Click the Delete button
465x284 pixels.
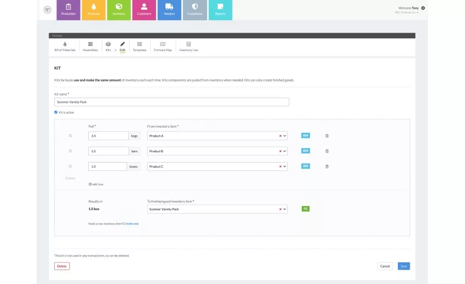(61, 266)
